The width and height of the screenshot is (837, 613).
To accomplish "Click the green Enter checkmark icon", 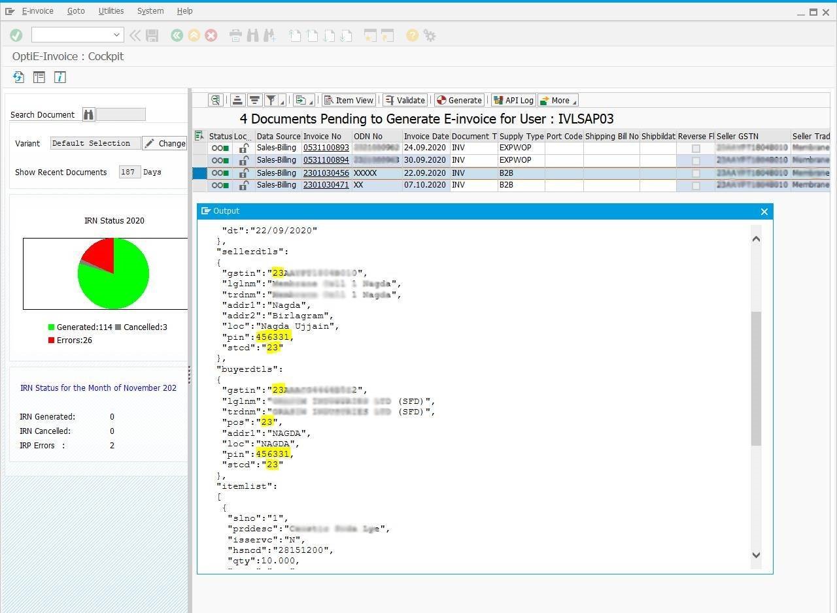I will coord(16,35).
